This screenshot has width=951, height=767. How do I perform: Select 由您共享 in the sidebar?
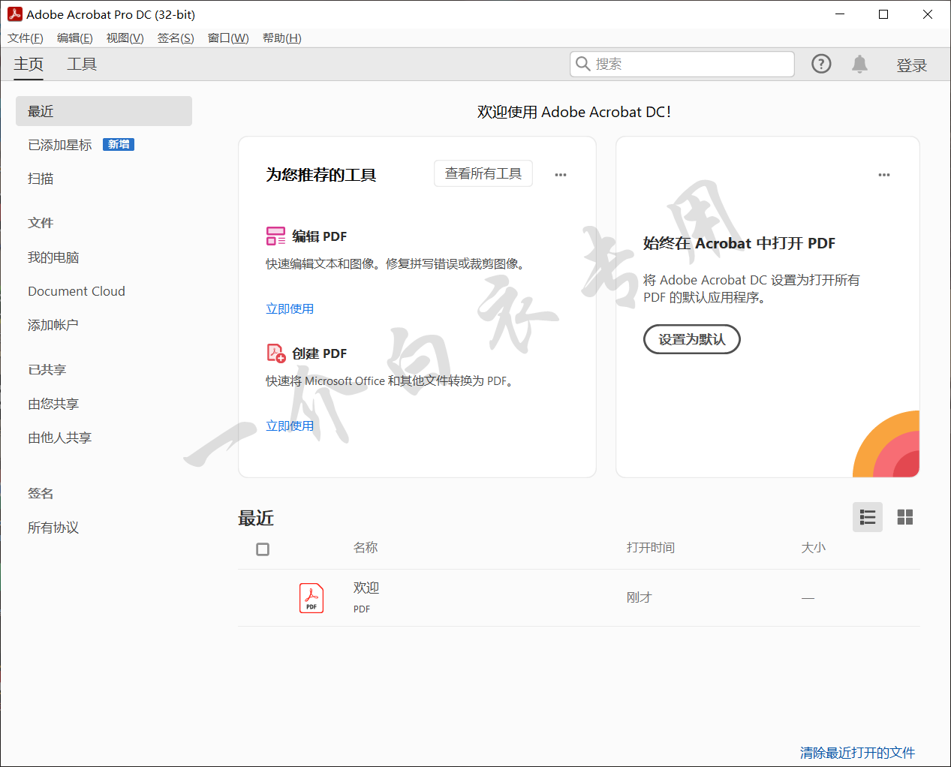(53, 404)
